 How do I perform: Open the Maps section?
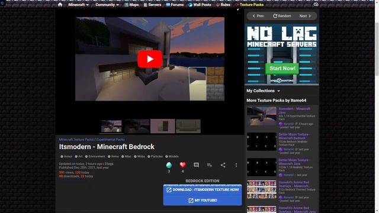(131, 5)
